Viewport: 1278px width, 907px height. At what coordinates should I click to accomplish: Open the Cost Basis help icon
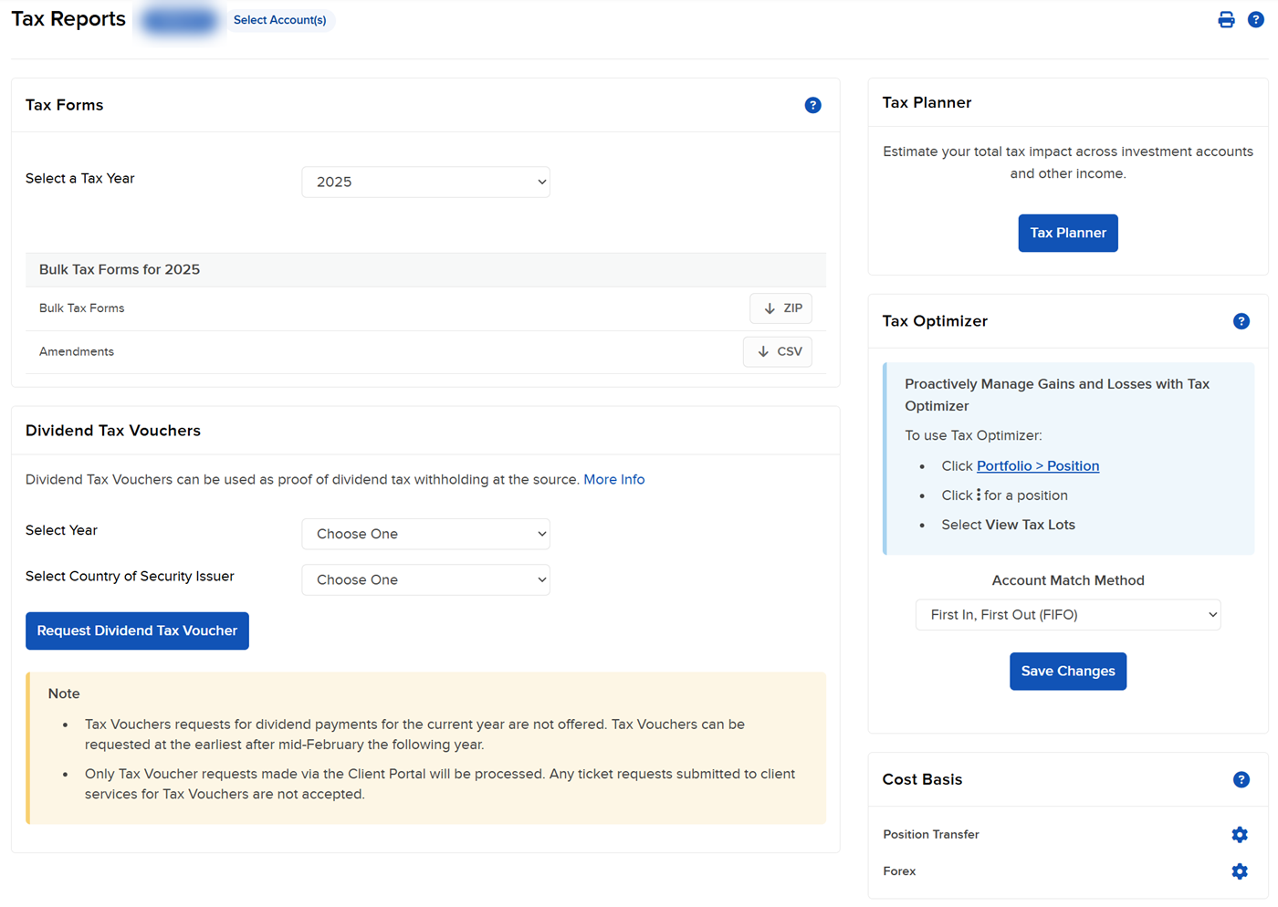(1241, 779)
